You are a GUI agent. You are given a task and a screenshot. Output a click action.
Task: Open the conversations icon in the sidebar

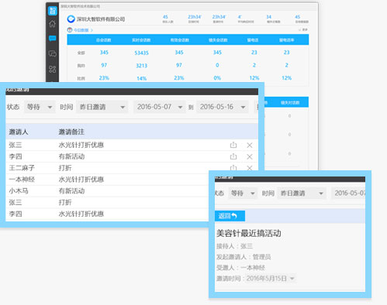(53, 53)
